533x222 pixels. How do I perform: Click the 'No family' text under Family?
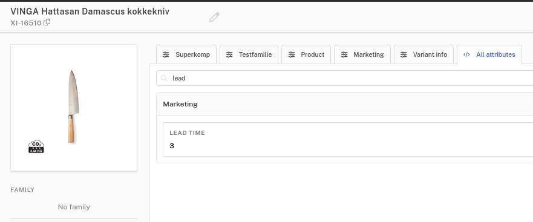point(74,207)
